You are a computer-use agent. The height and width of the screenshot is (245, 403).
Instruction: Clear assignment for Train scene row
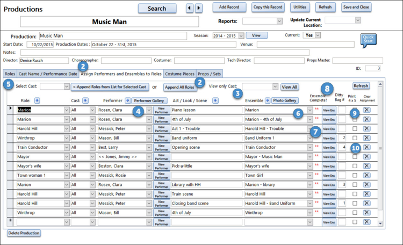click(367, 194)
